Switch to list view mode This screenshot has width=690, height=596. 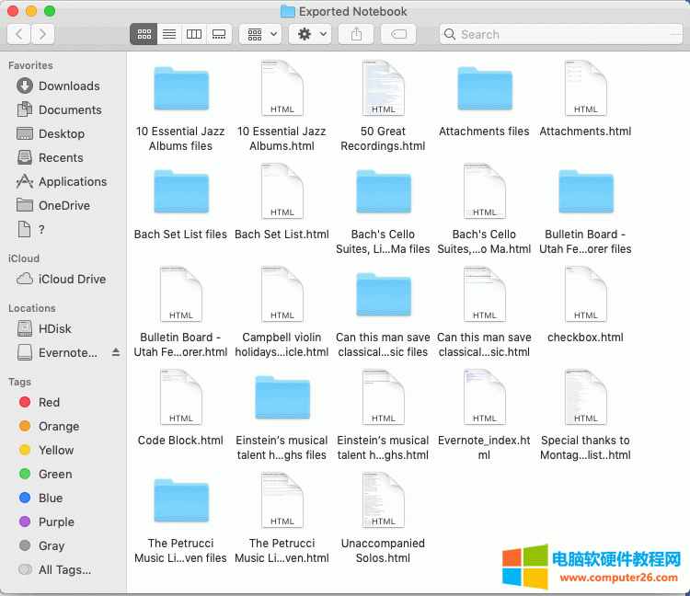pyautogui.click(x=168, y=34)
